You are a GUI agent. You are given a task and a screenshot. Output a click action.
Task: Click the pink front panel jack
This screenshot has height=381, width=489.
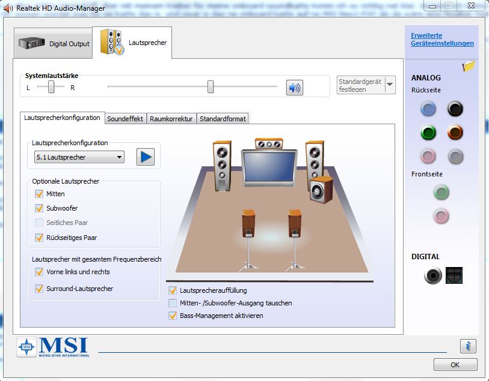pos(441,216)
